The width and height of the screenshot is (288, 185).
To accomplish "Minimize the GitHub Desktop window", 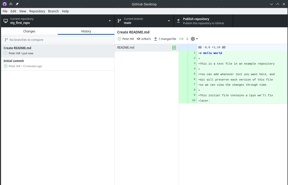I will (272, 4).
